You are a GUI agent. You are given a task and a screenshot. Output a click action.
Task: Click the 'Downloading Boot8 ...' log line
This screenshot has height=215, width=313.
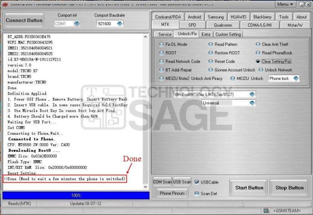[34, 150]
